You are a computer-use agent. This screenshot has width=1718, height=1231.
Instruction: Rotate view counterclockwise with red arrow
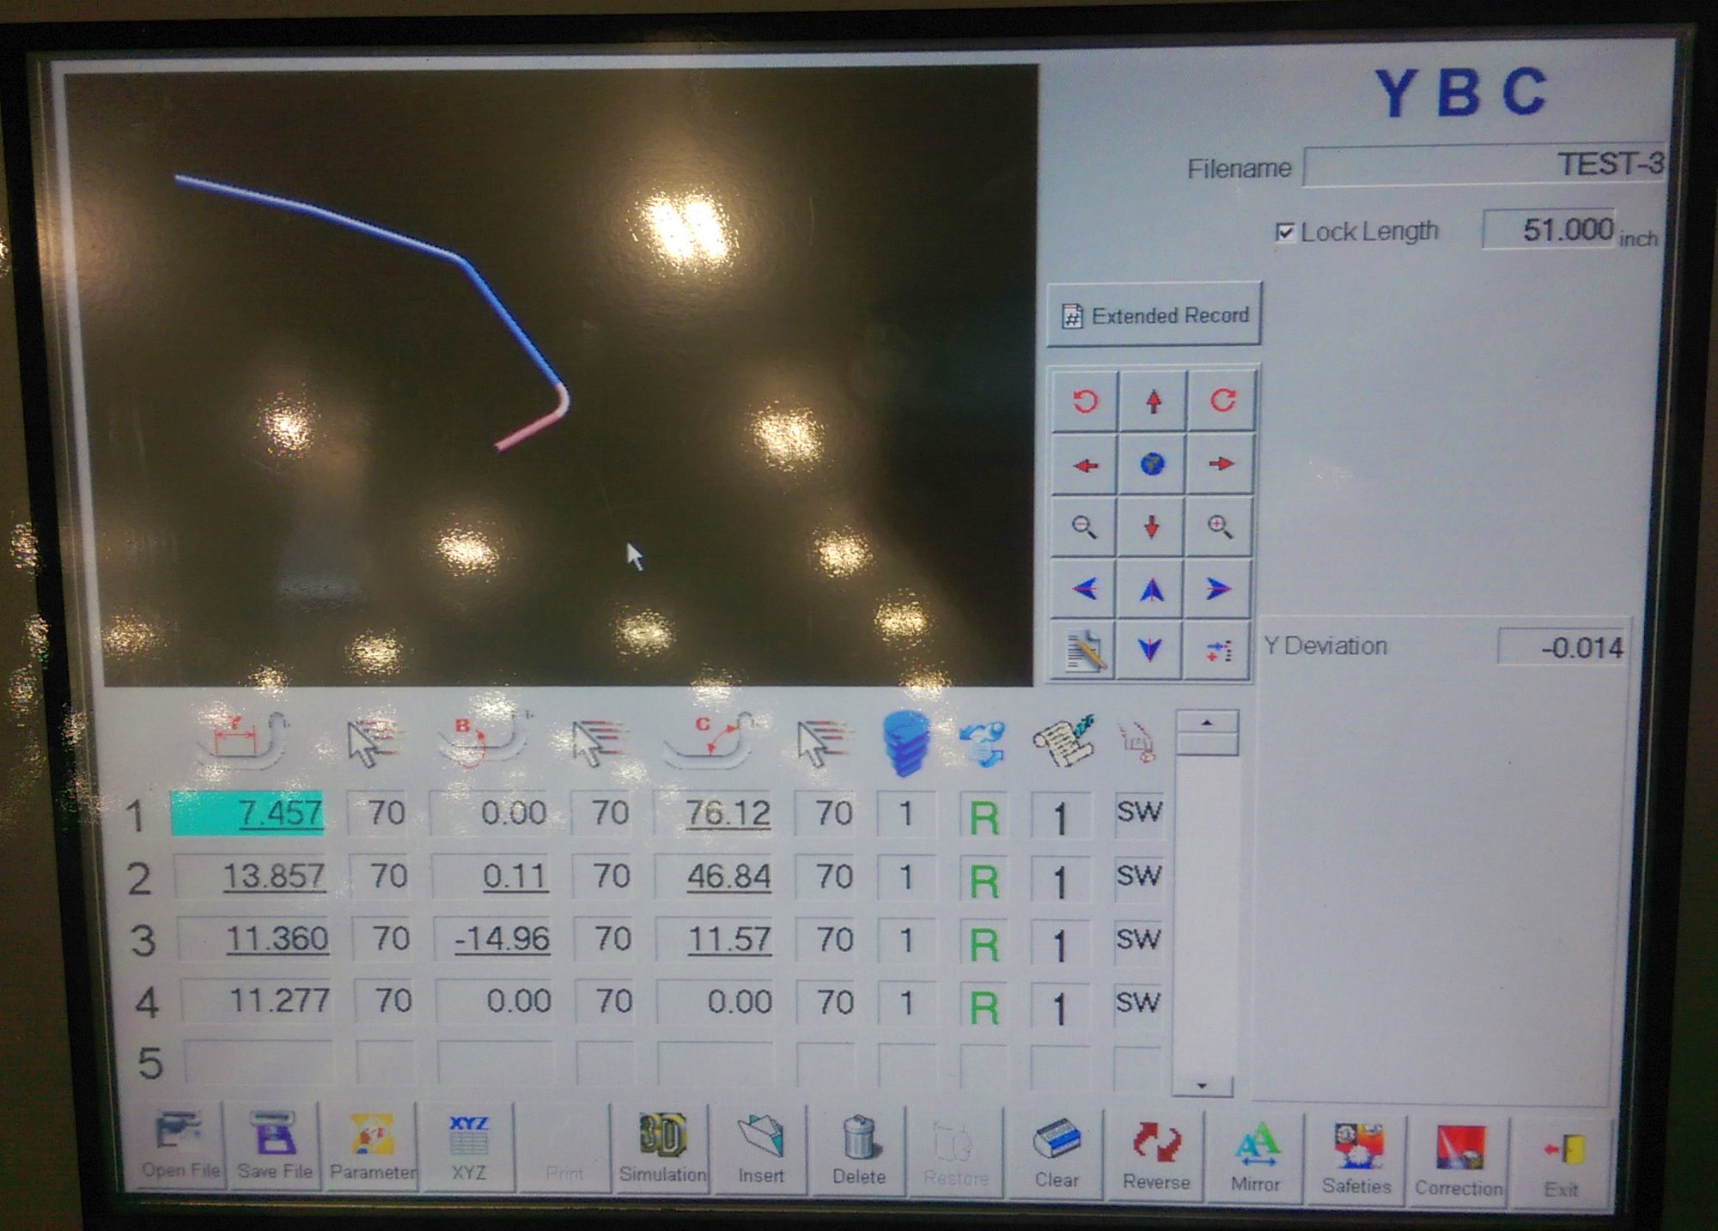(x=1085, y=401)
